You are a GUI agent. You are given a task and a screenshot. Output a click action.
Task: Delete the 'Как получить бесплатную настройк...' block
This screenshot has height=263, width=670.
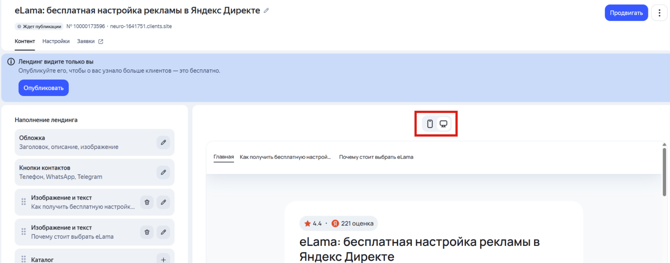[x=147, y=202]
